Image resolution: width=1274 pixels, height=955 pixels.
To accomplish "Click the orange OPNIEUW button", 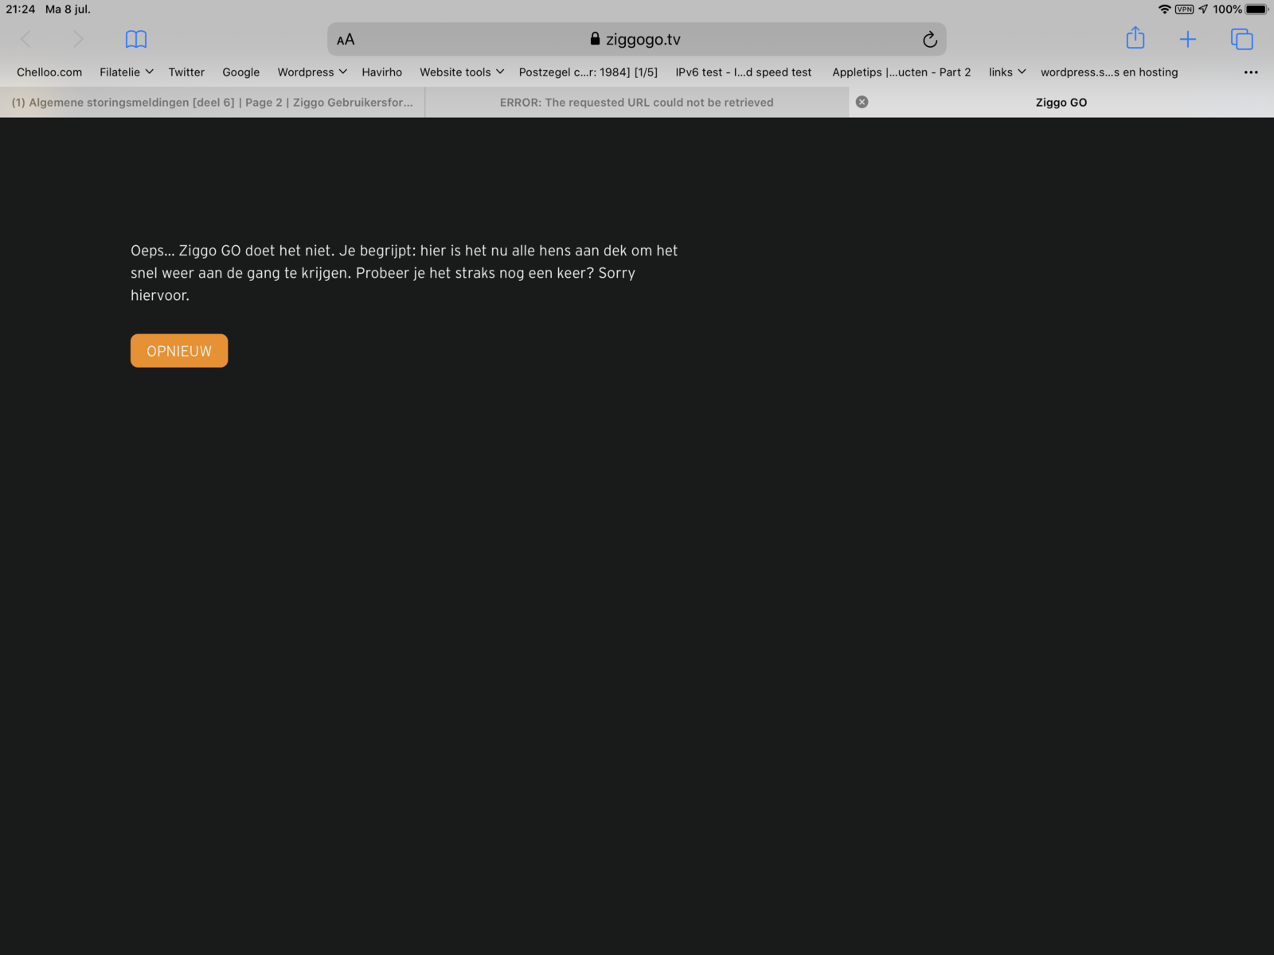I will pos(179,351).
